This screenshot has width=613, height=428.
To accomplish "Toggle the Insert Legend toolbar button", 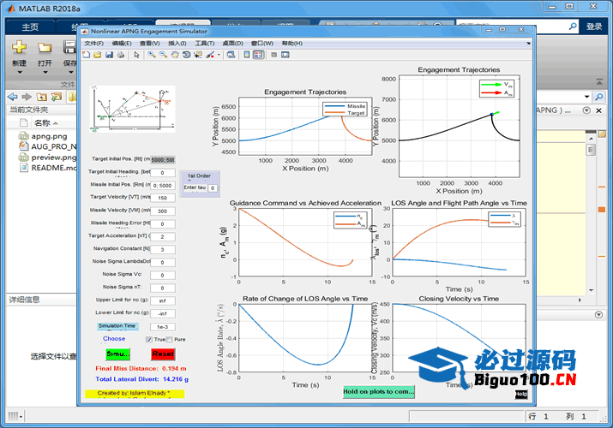I will [x=258, y=55].
